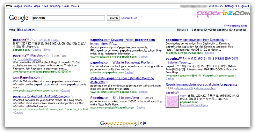Open Cached copy of paperinz.com/ result
Screen dimensions: 255x132
click(x=37, y=50)
